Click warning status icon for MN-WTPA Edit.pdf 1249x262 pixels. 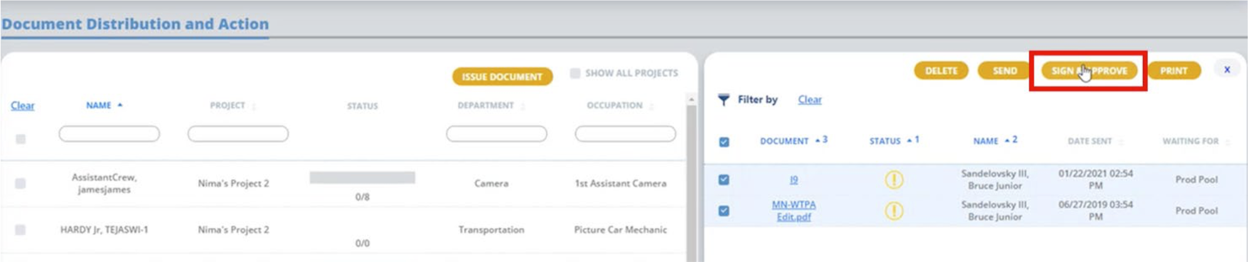coord(894,211)
